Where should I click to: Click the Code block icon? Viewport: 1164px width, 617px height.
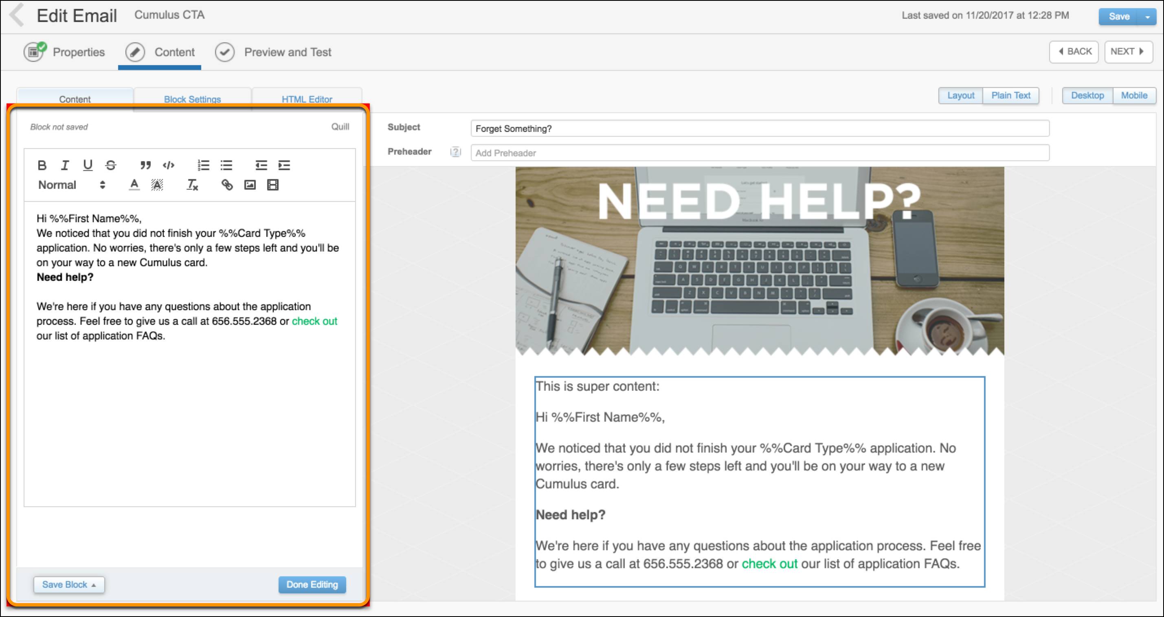(169, 164)
